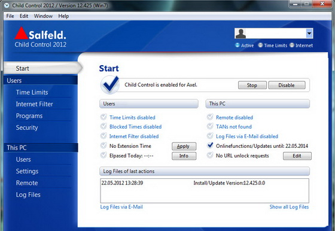Click the empty user selection combo box

coord(274,34)
